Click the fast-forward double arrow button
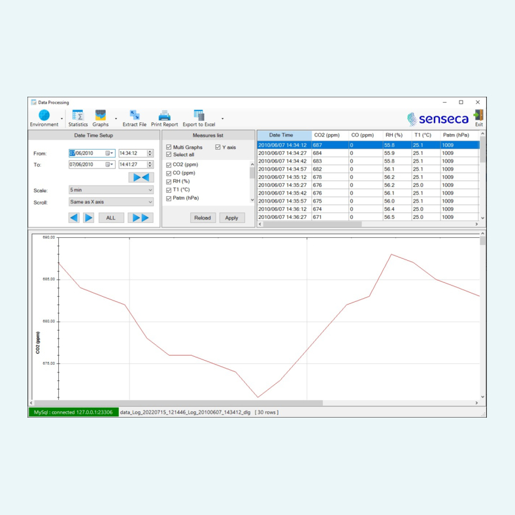This screenshot has width=515, height=515. coord(141,218)
